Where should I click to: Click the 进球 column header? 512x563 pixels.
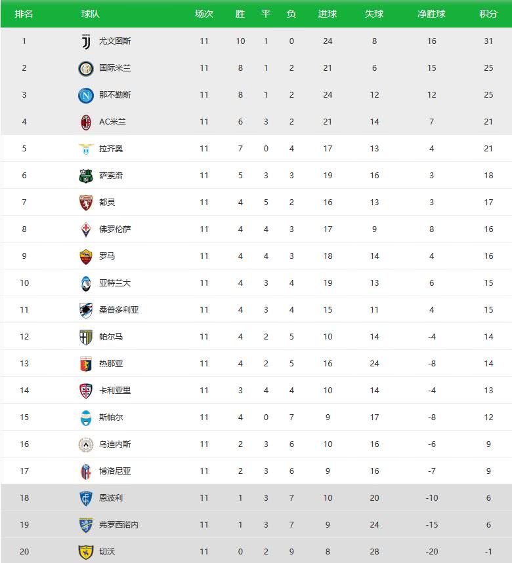tap(327, 14)
